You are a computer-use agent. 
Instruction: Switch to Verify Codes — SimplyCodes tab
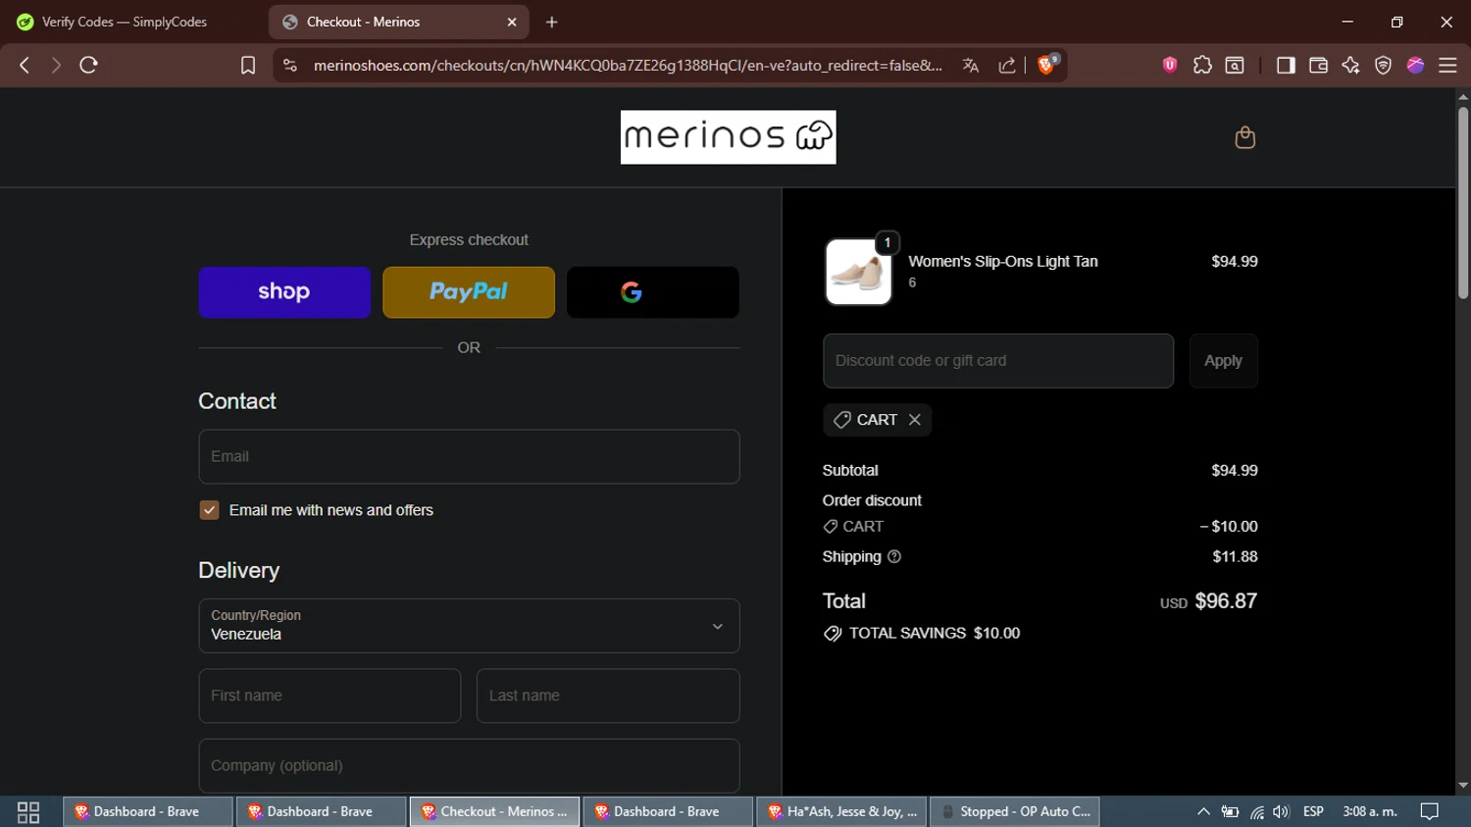point(127,22)
